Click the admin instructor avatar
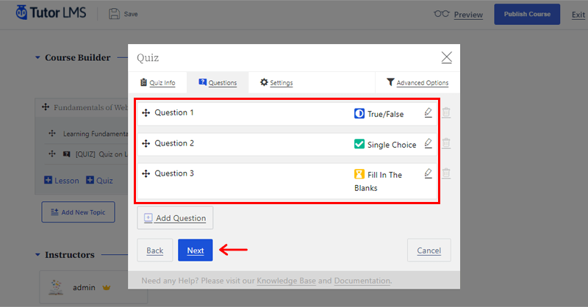This screenshot has width=588, height=307. 56,287
